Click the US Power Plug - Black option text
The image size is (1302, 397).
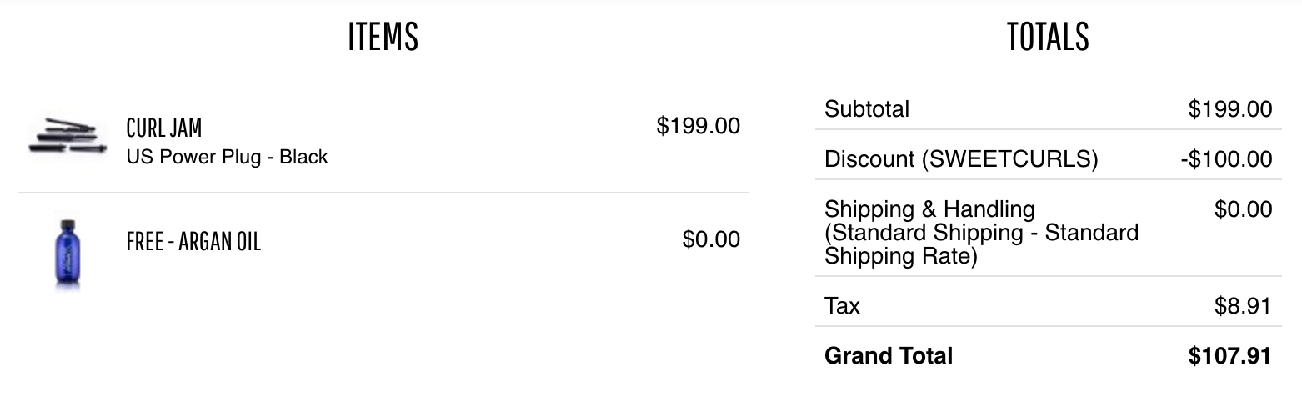[227, 157]
